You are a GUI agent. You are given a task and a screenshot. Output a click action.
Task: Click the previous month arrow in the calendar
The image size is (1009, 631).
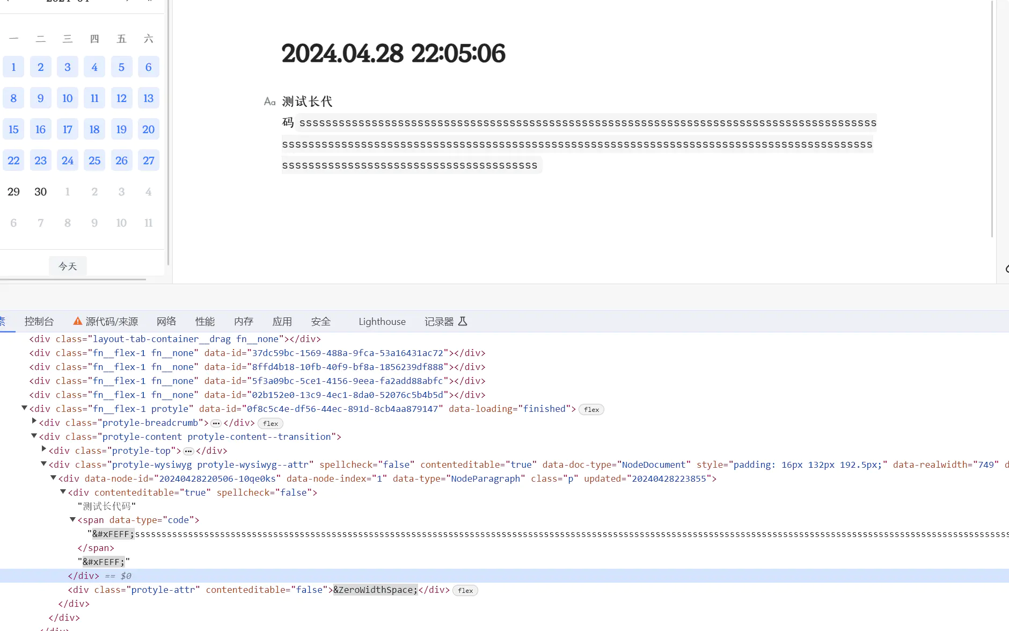pos(8,2)
